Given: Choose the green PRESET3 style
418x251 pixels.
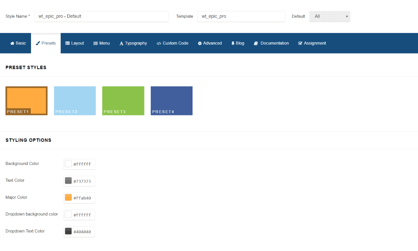Looking at the screenshot, I should pyautogui.click(x=123, y=100).
